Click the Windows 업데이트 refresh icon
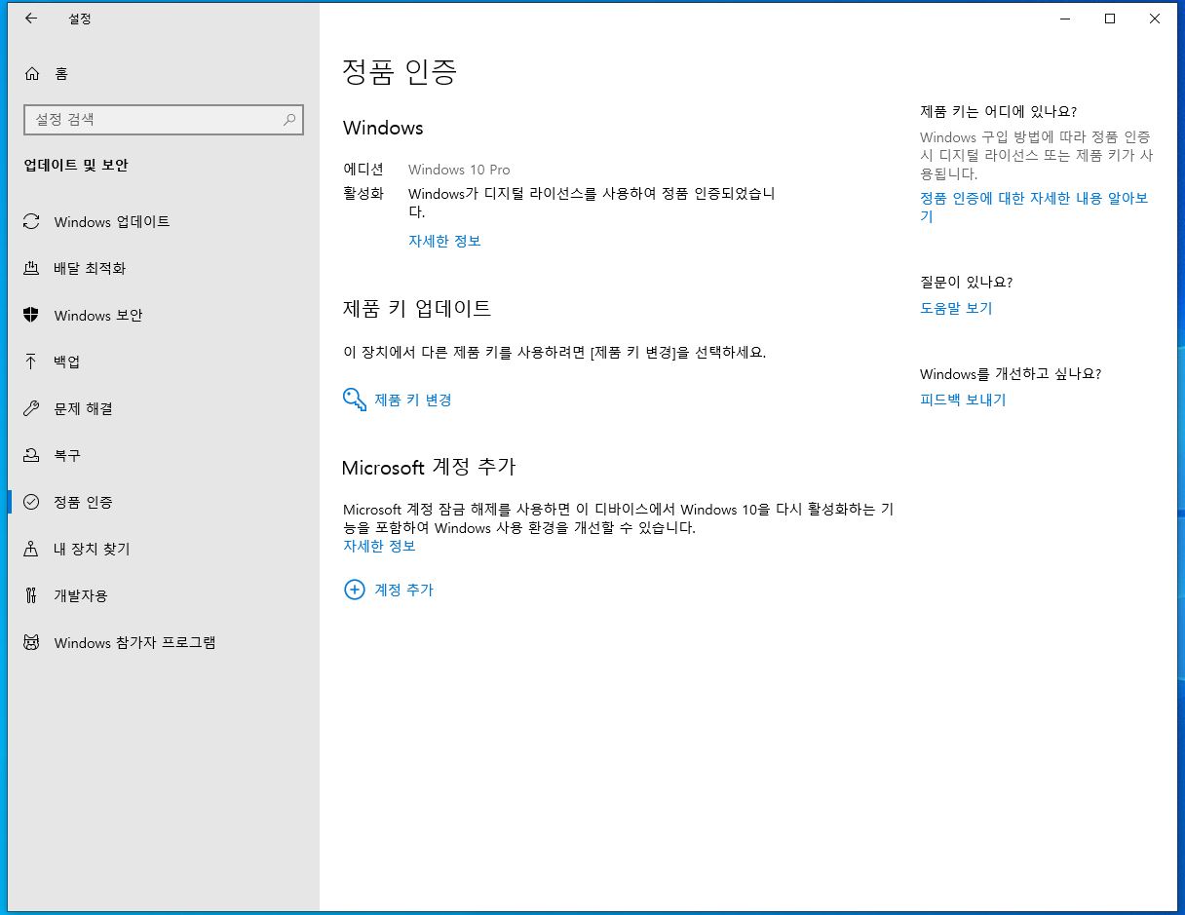Image resolution: width=1185 pixels, height=915 pixels. [31, 222]
